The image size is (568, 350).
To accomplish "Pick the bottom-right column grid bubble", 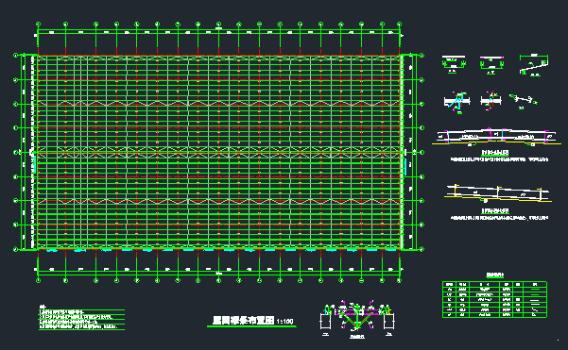I will click(399, 280).
